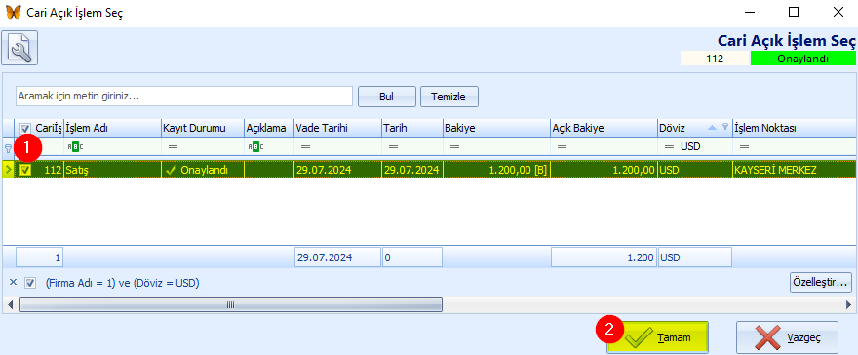Viewport: 858px width, 355px height.
Task: Click the search text input field
Action: [x=184, y=97]
